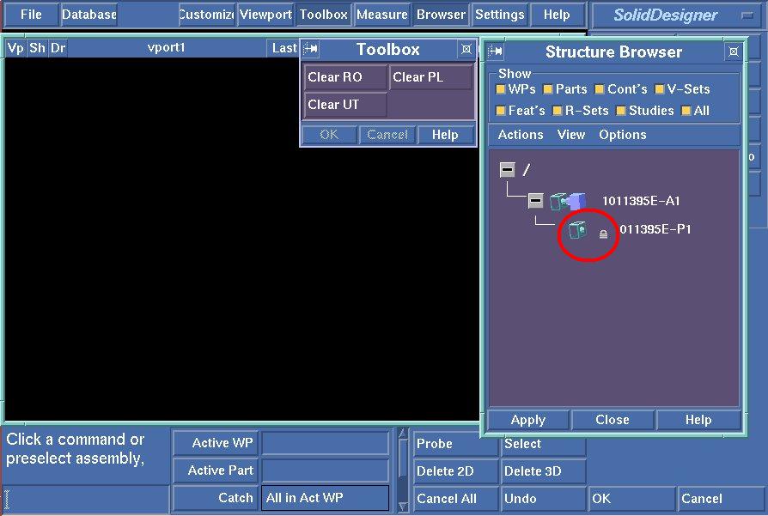The width and height of the screenshot is (768, 516).
Task: Click Help in Structure Browser
Action: click(698, 420)
